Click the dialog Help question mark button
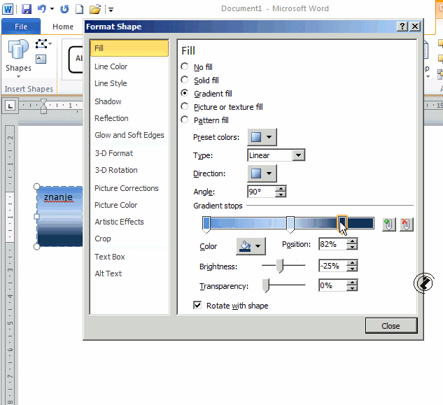Screen dimensions: 443x405 click(x=402, y=26)
